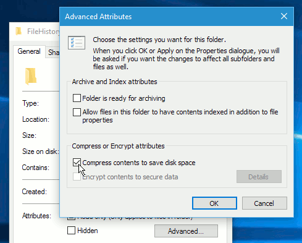Switch to the General tab in Properties
This screenshot has height=243, width=302.
29,51
